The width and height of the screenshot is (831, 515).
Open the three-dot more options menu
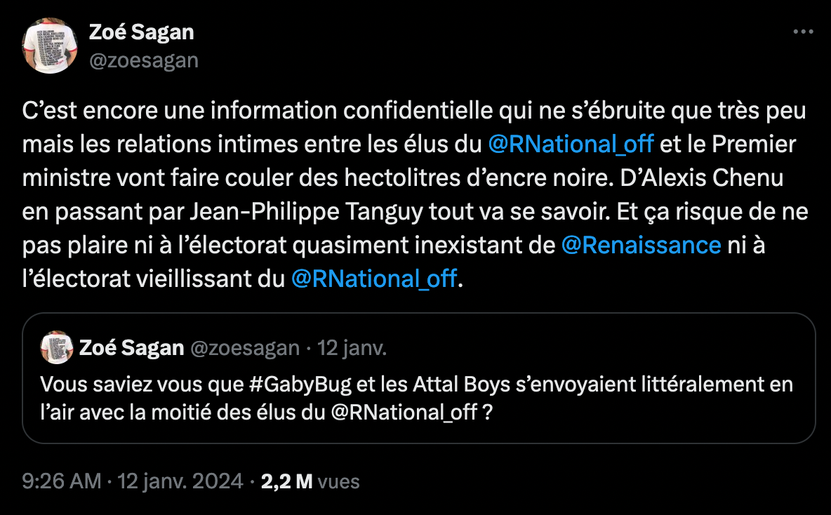coord(802,30)
